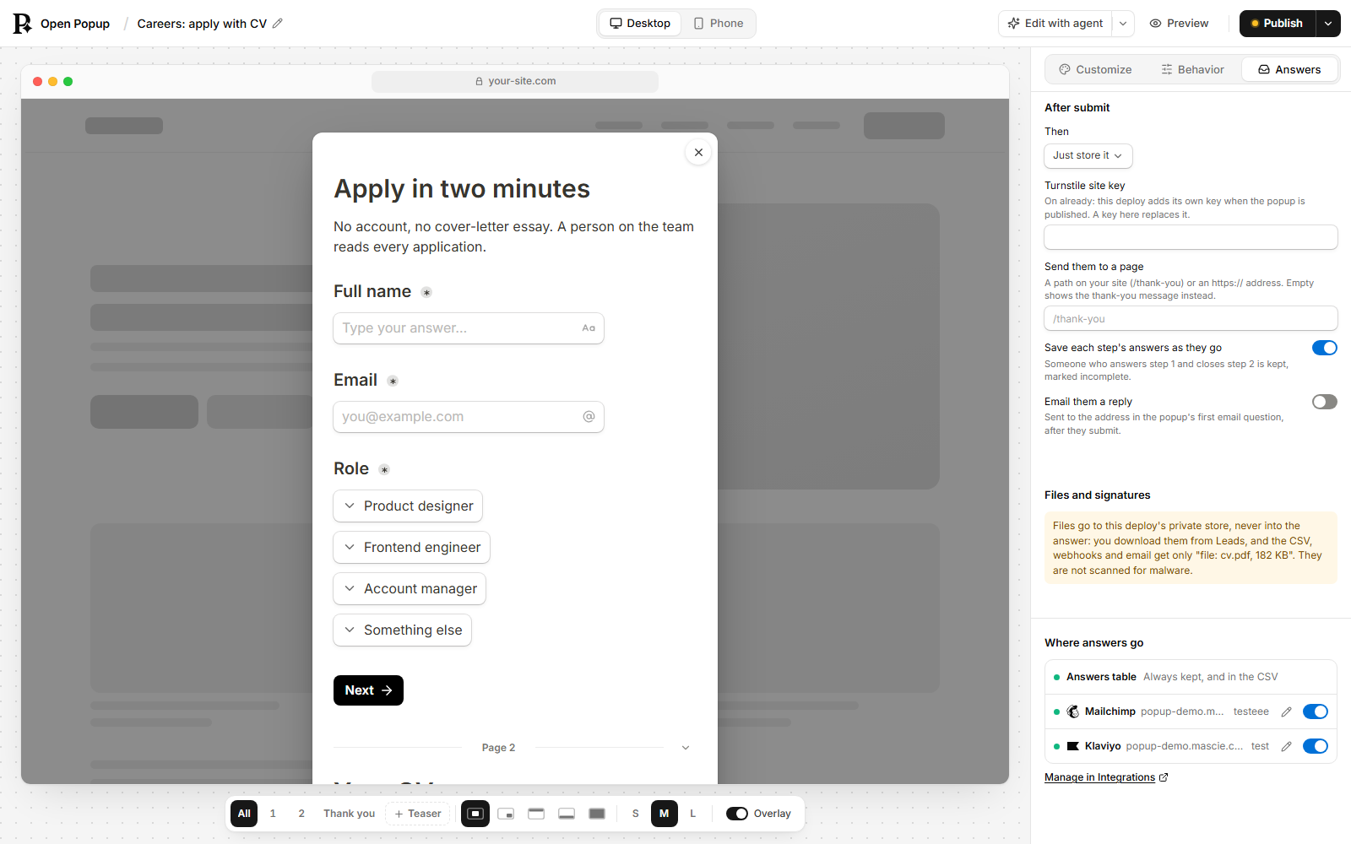This screenshot has width=1351, height=844.
Task: Open the 'Just store it' dropdown
Action: [1088, 156]
